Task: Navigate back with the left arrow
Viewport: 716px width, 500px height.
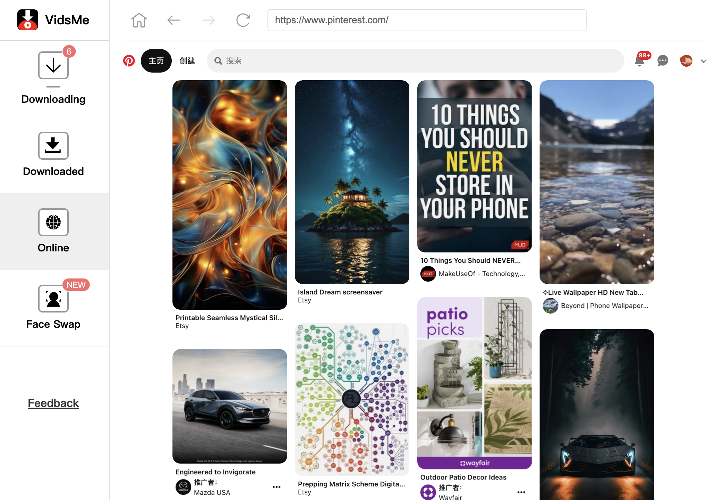Action: 173,20
